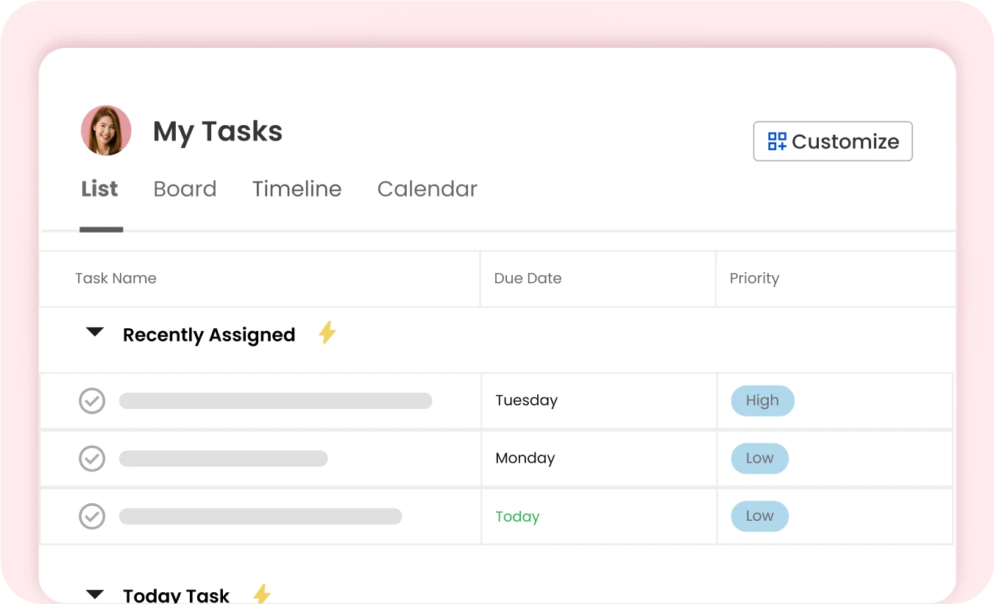
Task: Click the Due Date column header
Action: coord(528,278)
